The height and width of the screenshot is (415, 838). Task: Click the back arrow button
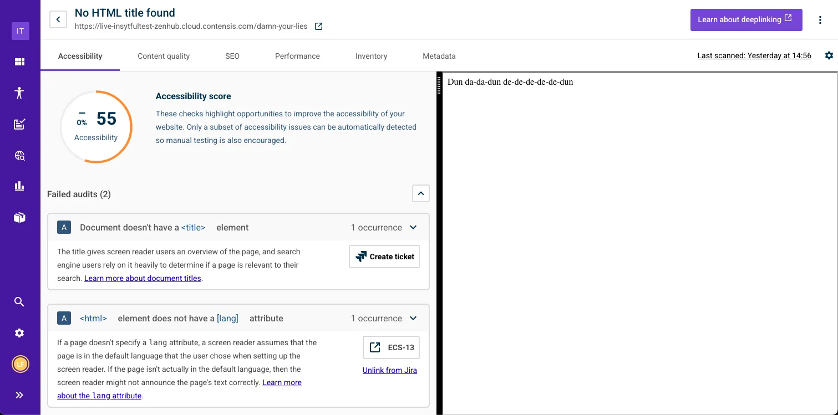[x=58, y=19]
